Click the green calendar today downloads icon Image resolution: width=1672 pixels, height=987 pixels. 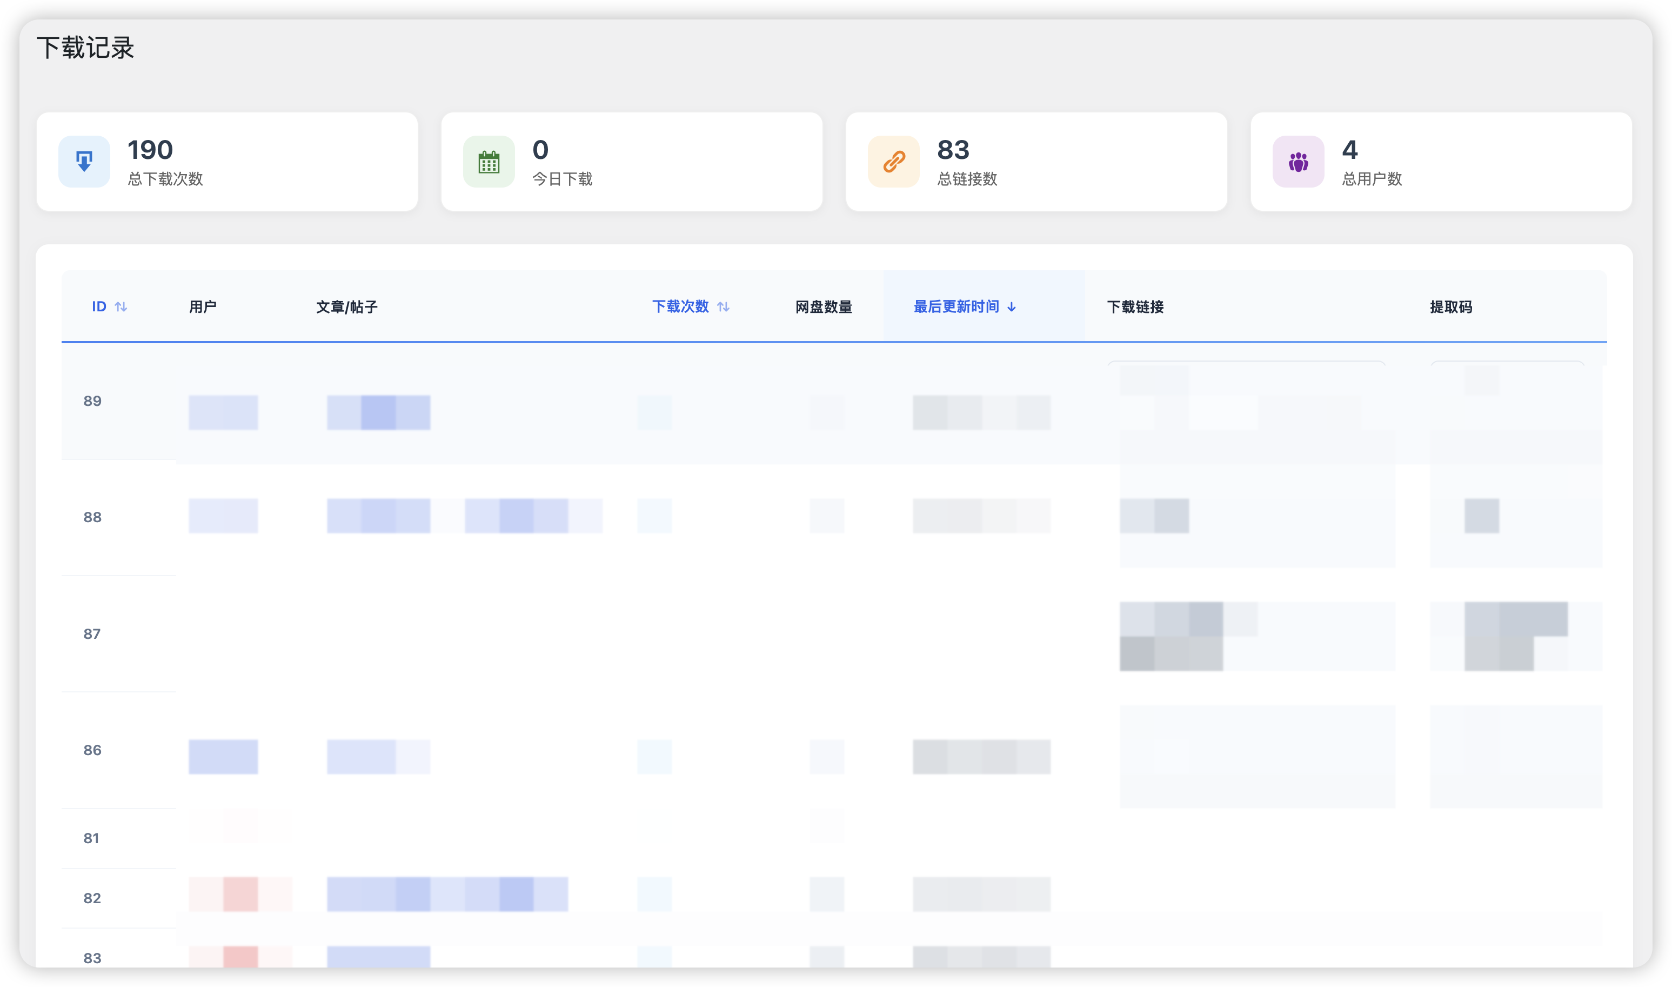tap(489, 162)
